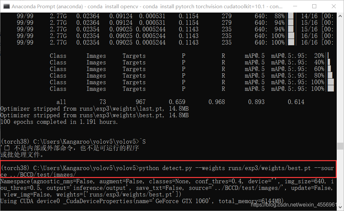Maximize the Anaconda Prompt window

[314, 6]
